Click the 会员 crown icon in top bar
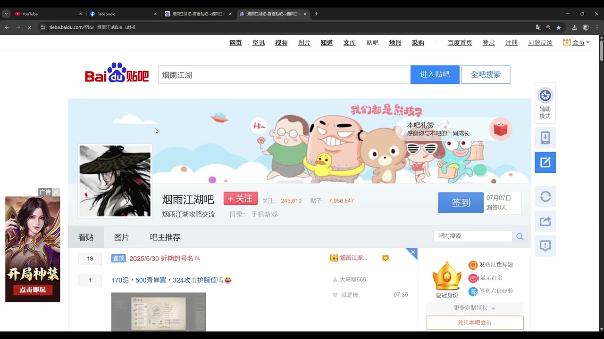This screenshot has height=339, width=604. [x=567, y=42]
